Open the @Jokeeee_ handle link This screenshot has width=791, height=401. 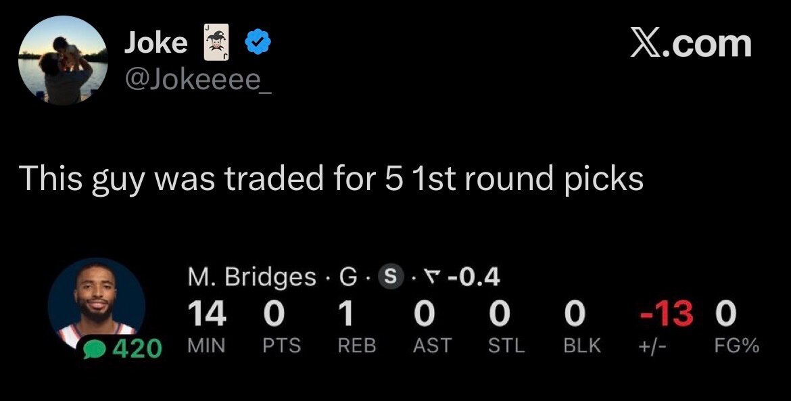tap(197, 80)
